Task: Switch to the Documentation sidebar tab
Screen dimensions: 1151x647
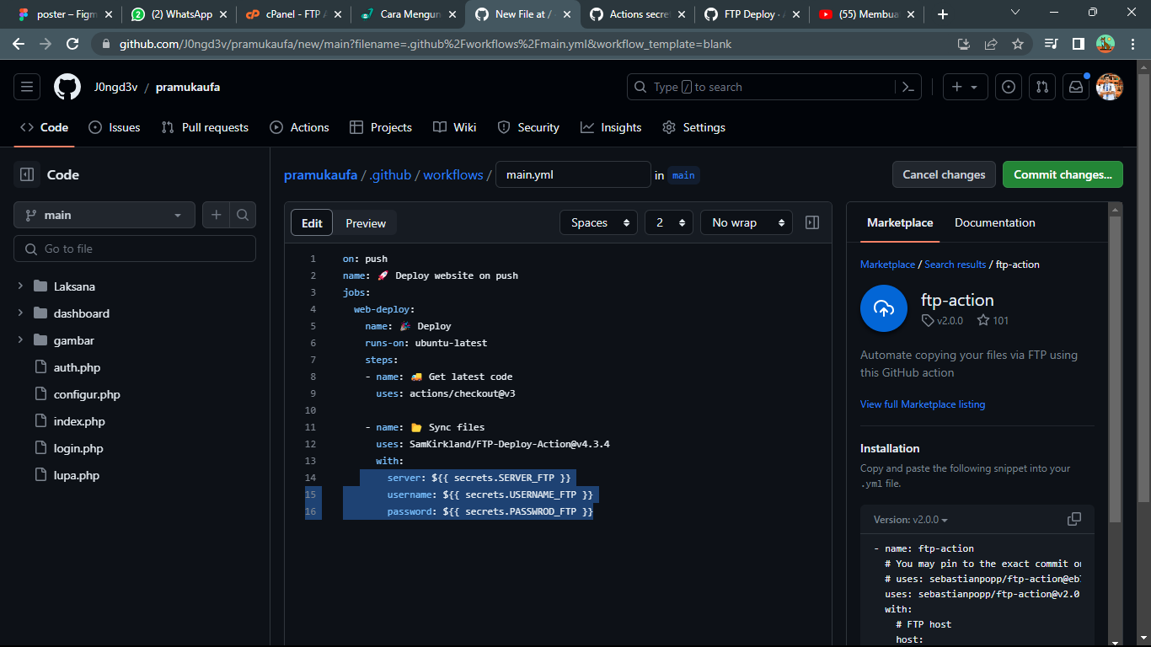Action: tap(995, 222)
